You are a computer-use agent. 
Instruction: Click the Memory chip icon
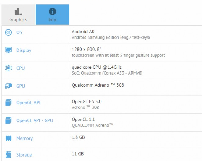point(9,138)
